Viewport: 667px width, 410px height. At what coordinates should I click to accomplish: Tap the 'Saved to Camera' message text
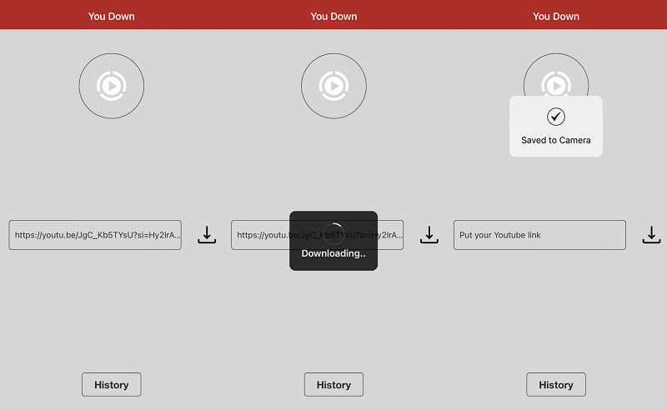[x=556, y=140]
